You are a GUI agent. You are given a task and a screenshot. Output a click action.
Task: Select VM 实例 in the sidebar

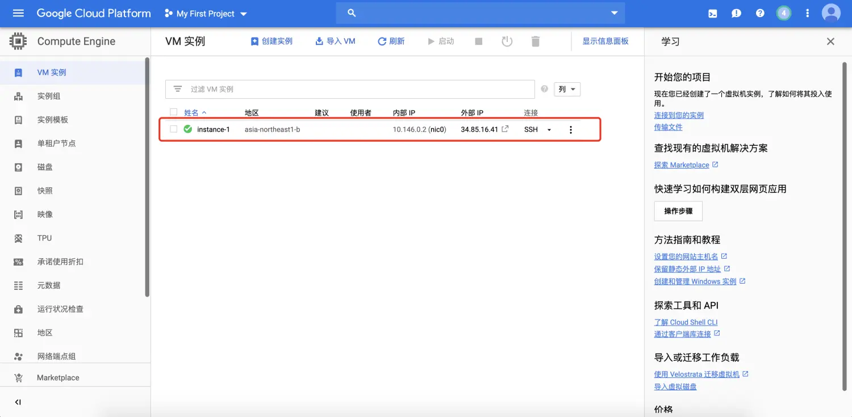[x=74, y=73]
